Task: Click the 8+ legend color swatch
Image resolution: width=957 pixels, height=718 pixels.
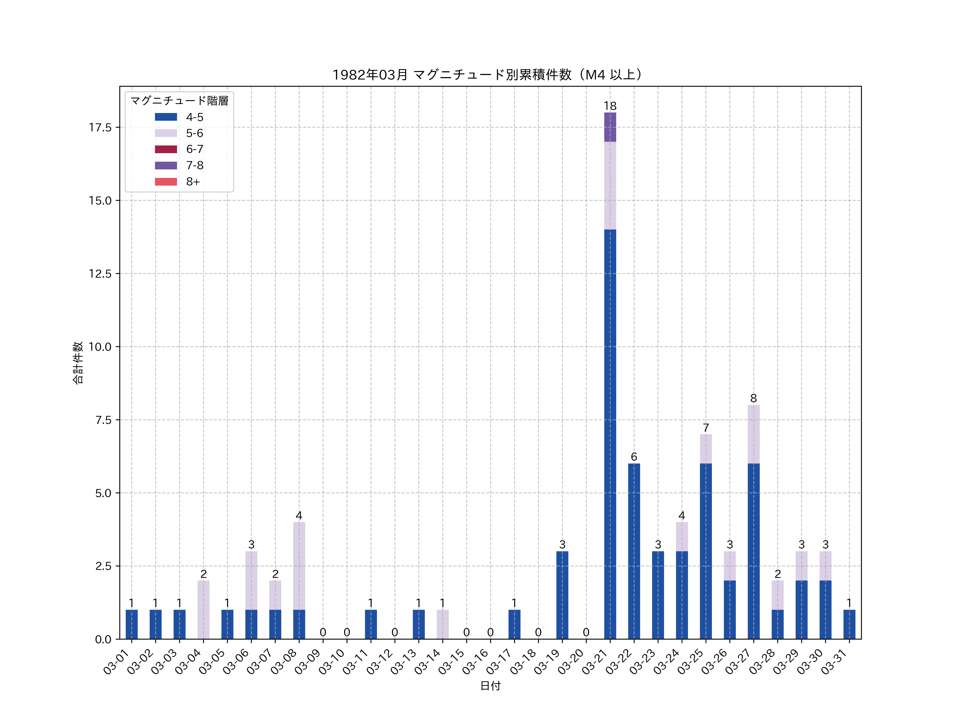Action: [166, 182]
